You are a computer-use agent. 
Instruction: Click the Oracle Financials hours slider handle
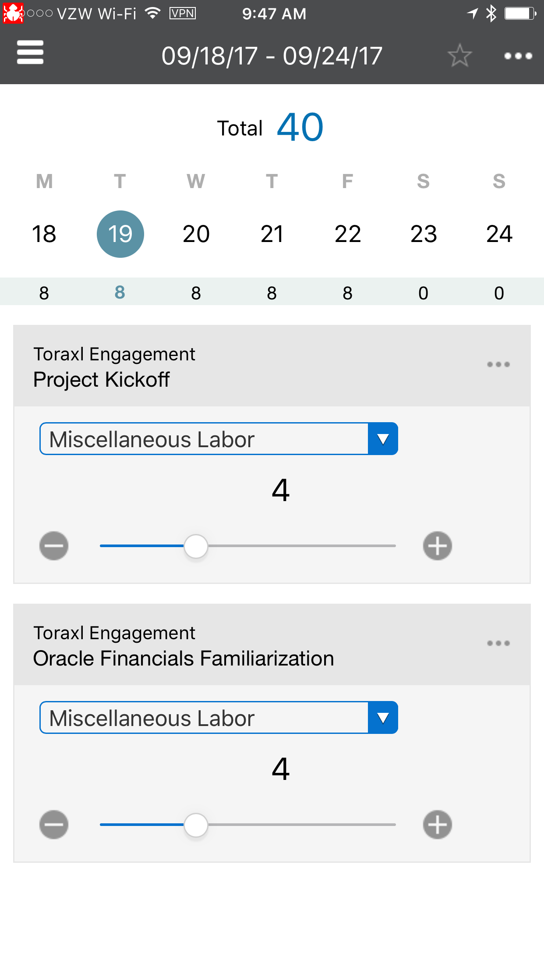196,825
